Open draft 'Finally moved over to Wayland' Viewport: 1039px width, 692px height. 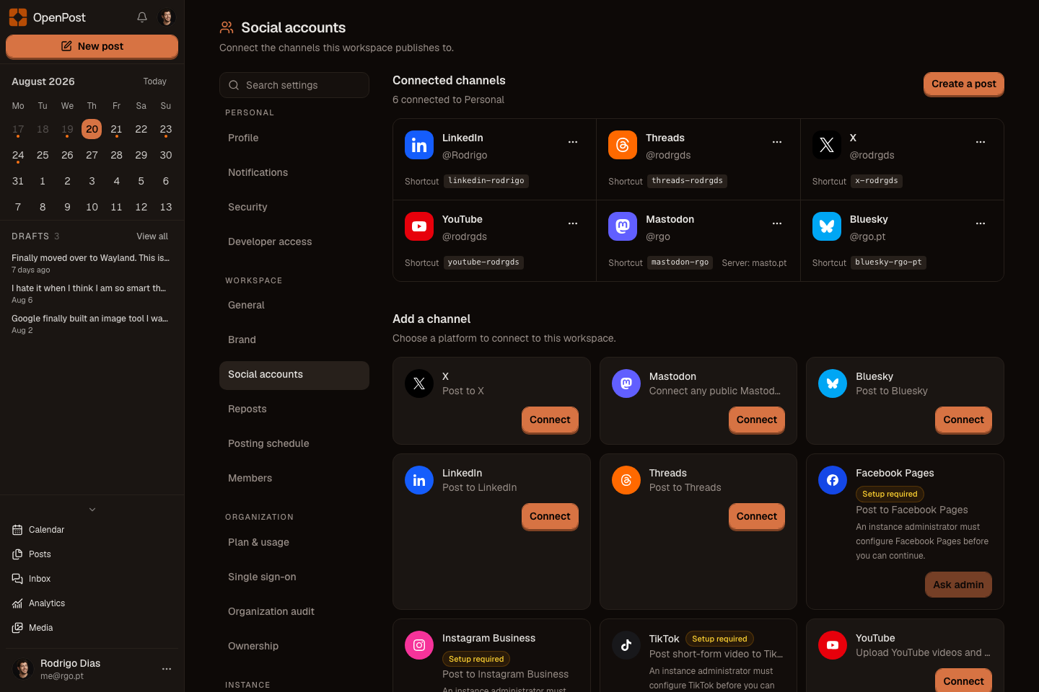(x=92, y=263)
